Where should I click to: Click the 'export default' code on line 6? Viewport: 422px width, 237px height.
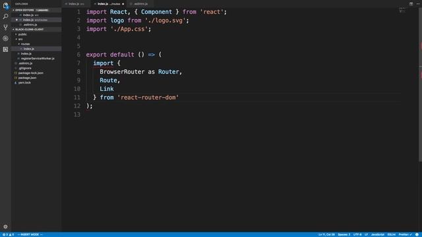tap(110, 55)
